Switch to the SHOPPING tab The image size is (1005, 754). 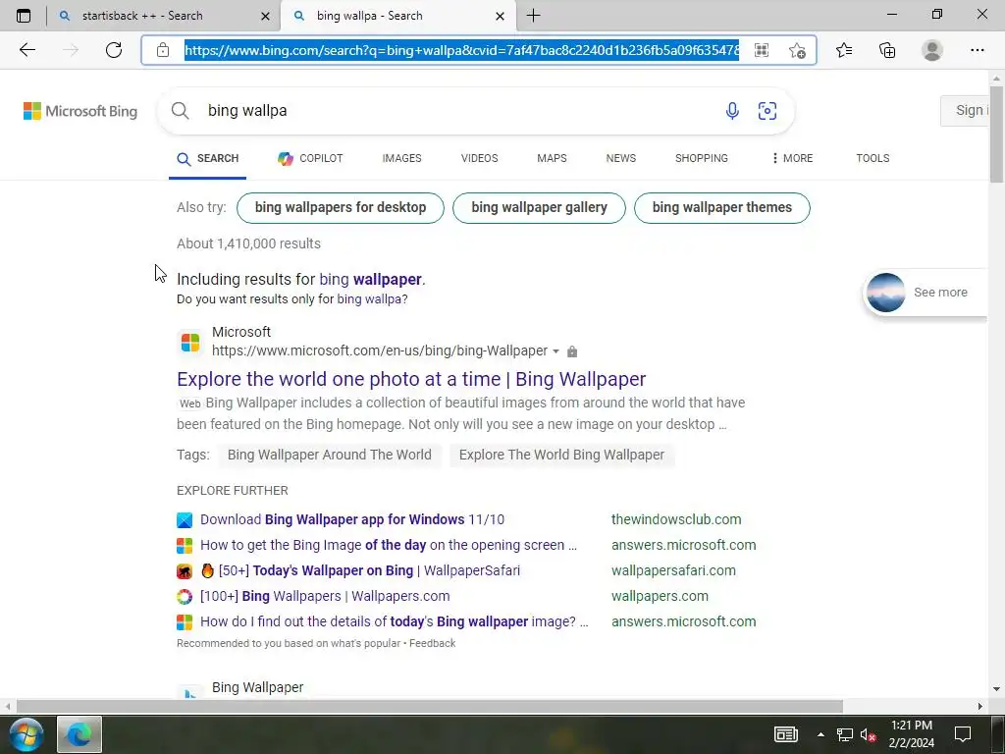701,158
